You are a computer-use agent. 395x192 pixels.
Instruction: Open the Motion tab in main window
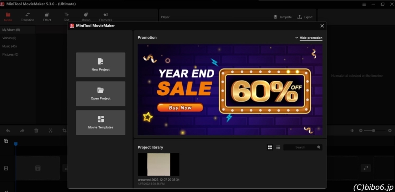86,17
